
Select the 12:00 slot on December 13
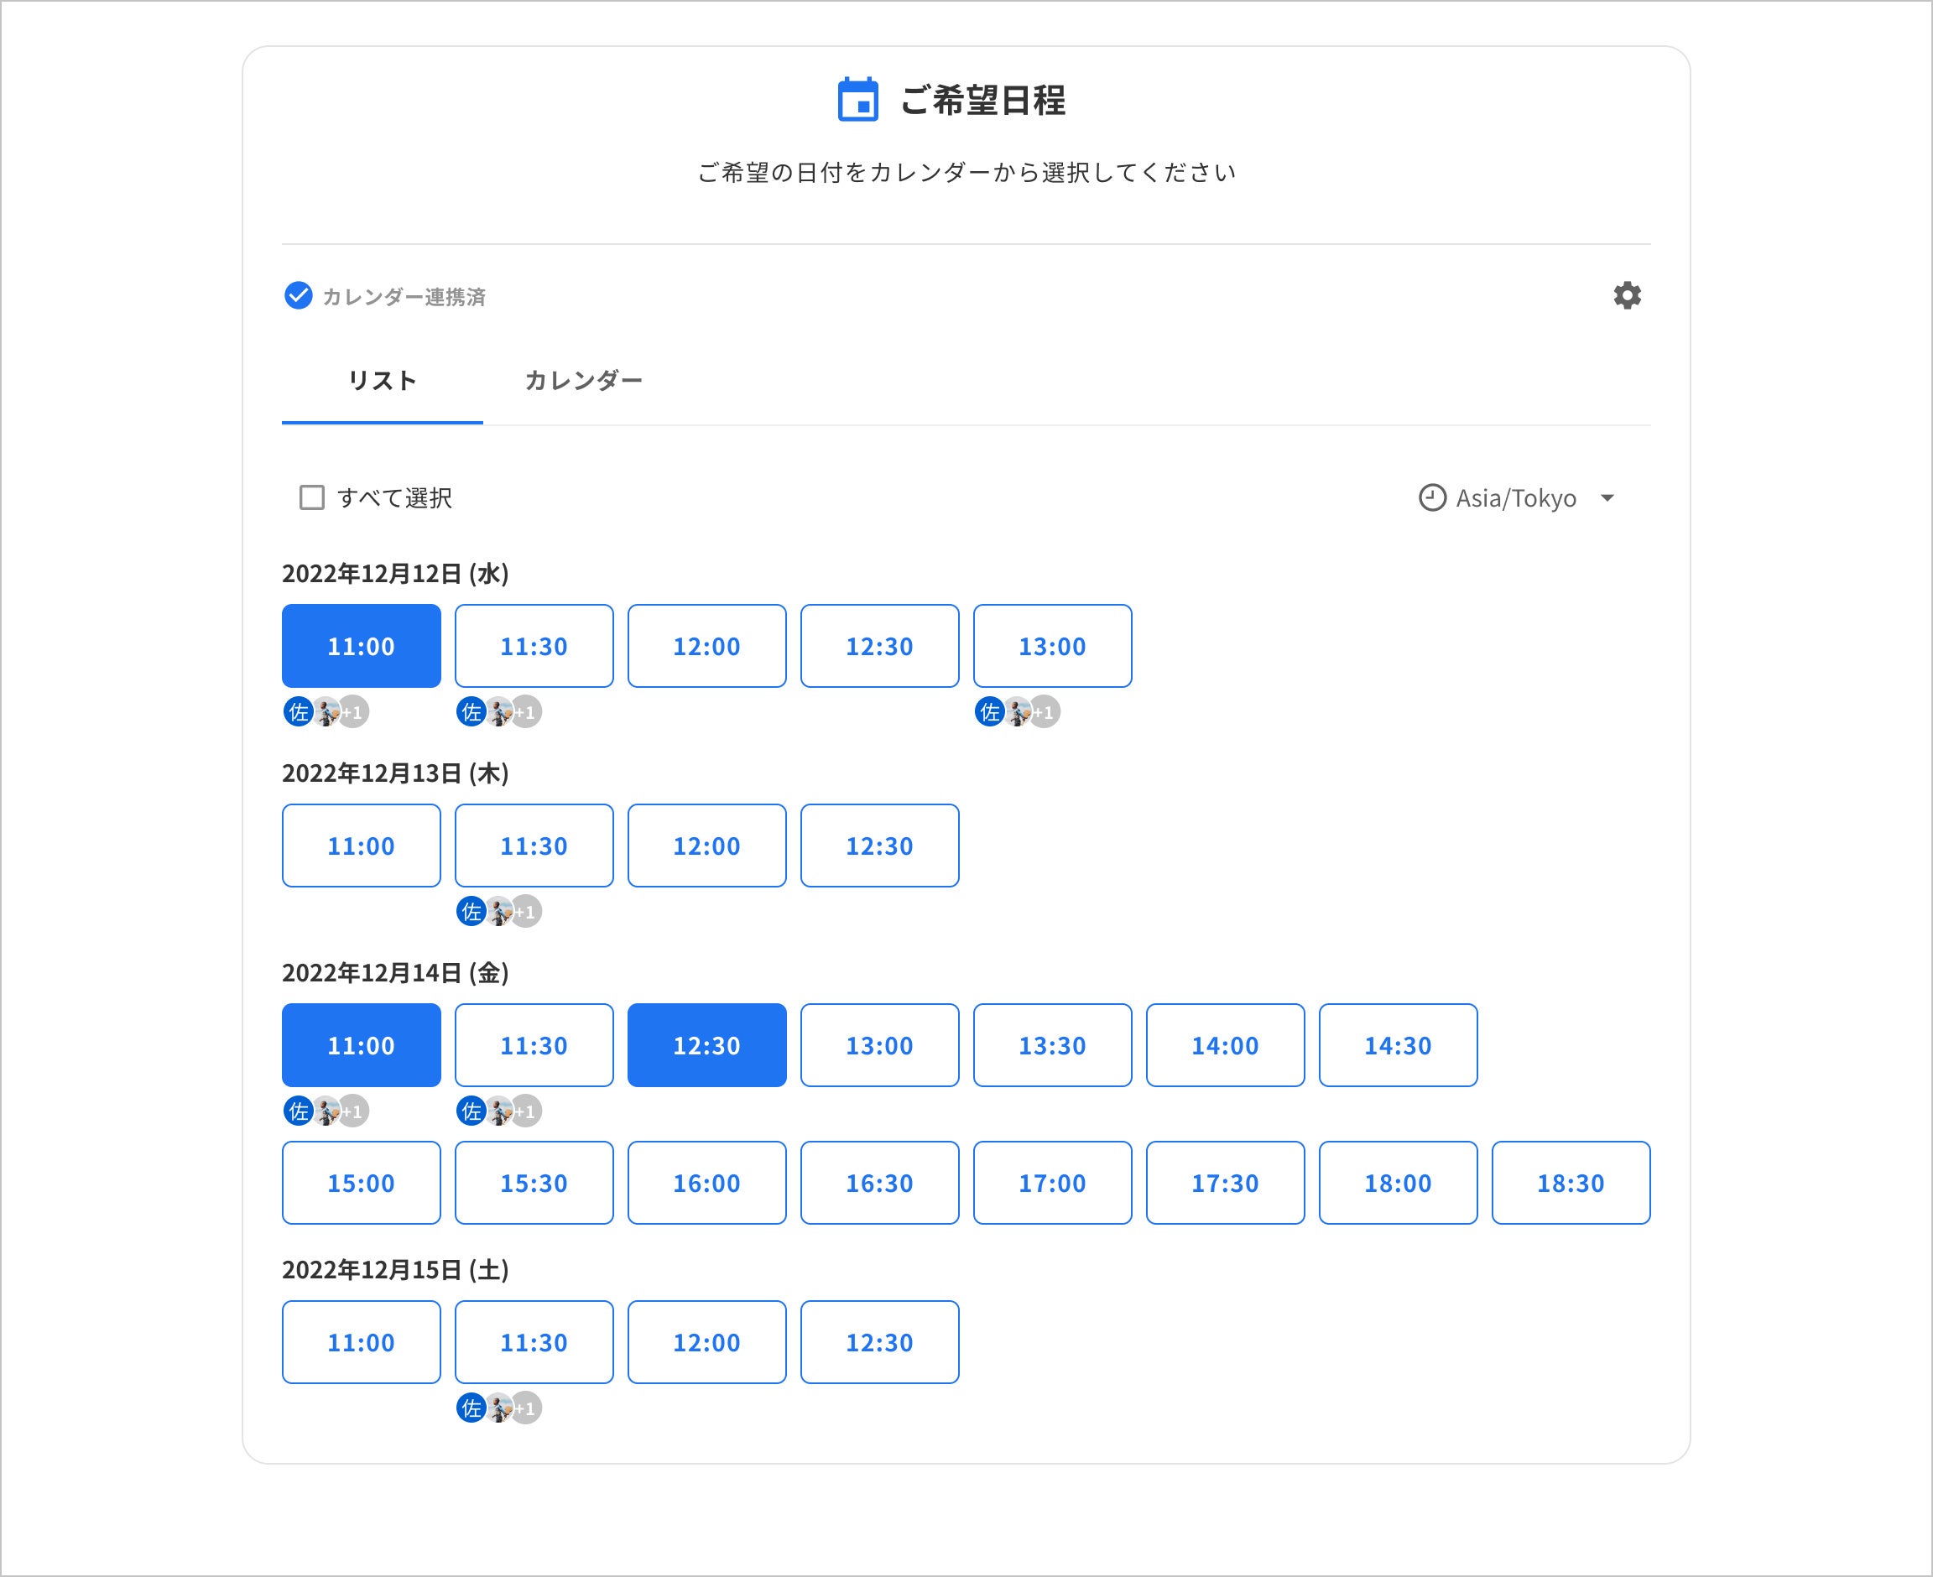(706, 846)
